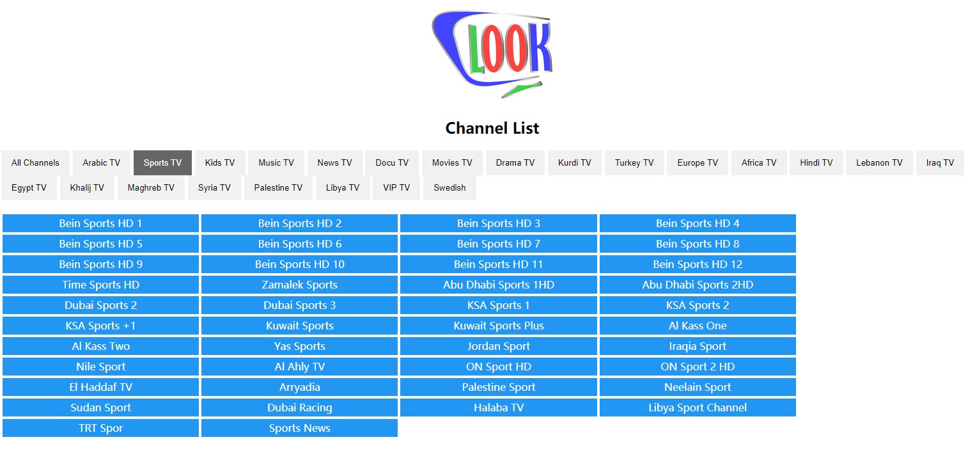This screenshot has width=968, height=451.
Task: Switch to the Arabic TV tab
Action: click(101, 162)
